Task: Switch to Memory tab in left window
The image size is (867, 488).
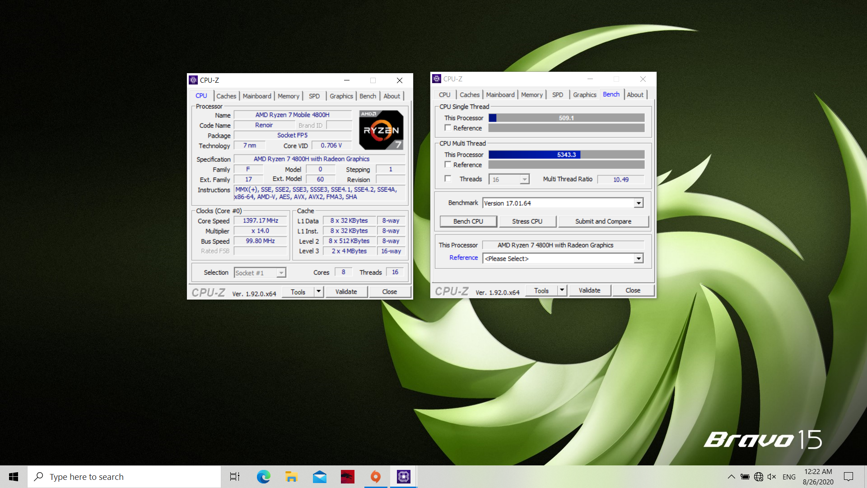Action: coord(289,96)
